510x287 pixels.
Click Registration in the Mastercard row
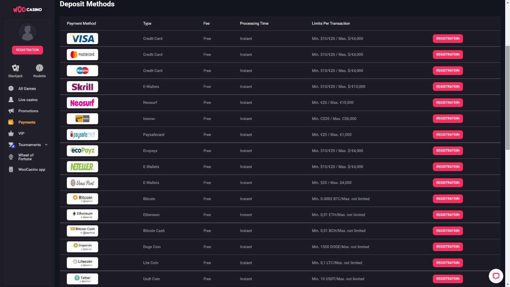[448, 55]
